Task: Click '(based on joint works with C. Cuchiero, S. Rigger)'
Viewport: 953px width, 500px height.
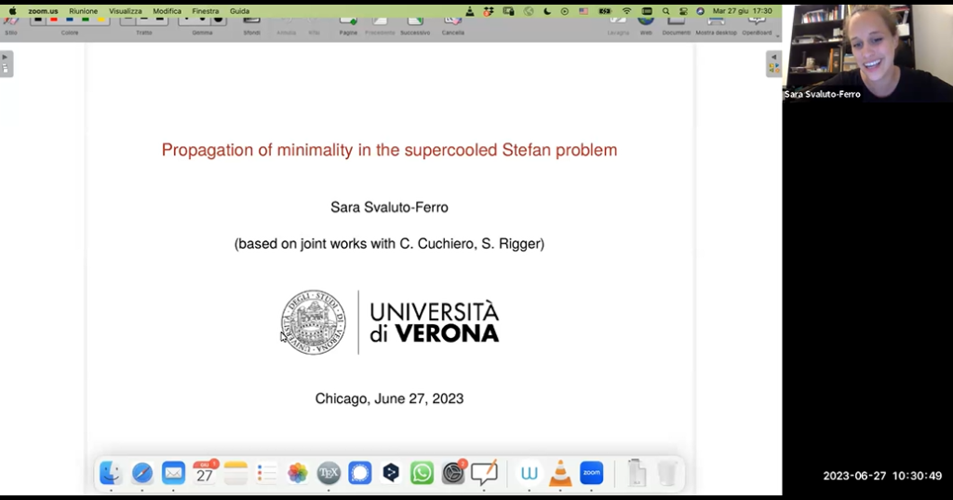Action: click(x=389, y=243)
